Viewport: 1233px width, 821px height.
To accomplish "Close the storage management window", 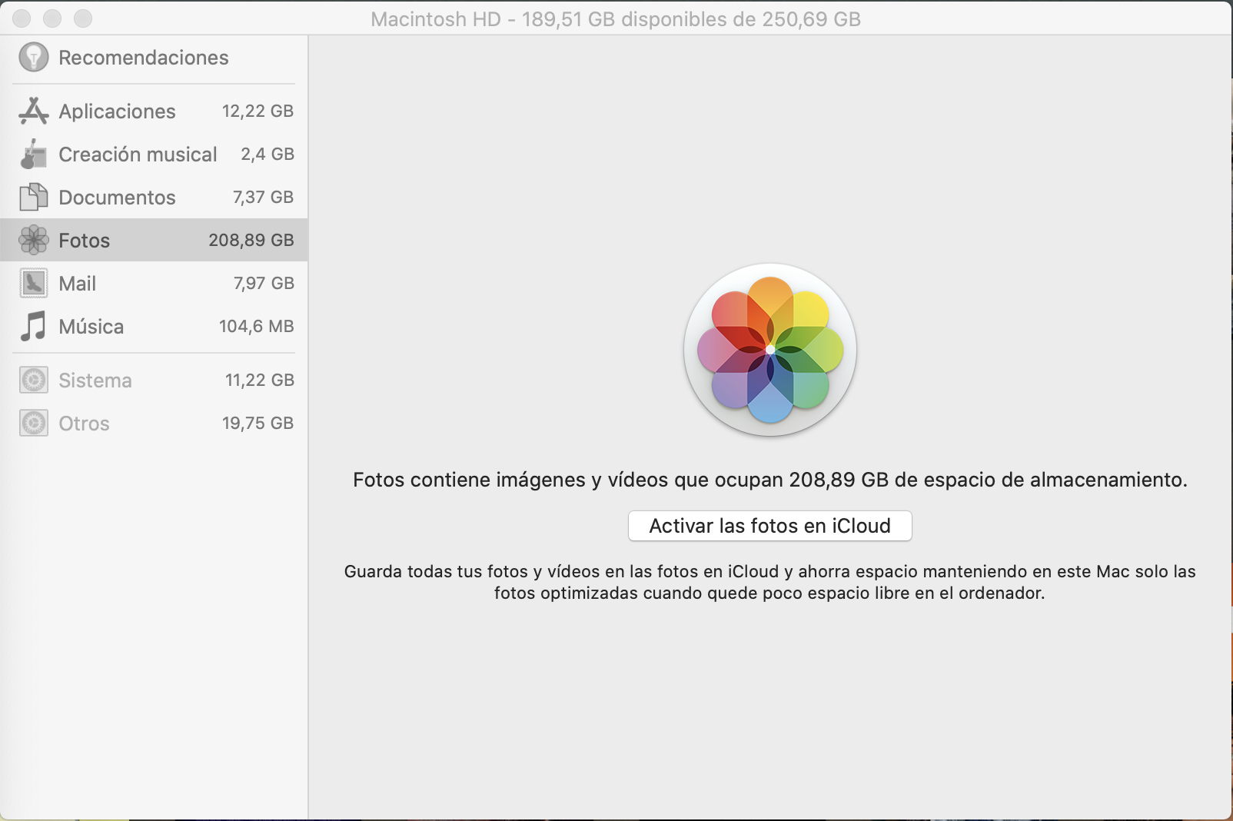I will (22, 18).
